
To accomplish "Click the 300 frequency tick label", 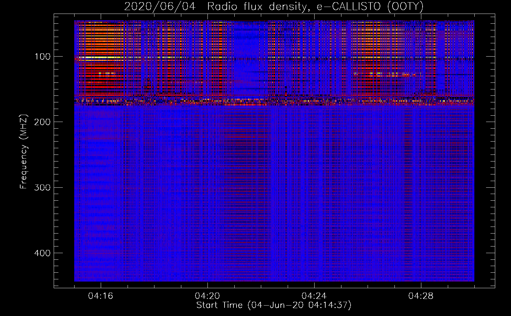I will click(x=42, y=188).
